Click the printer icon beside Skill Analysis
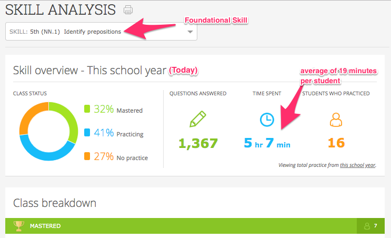Image resolution: width=391 pixels, height=238 pixels. (x=128, y=9)
